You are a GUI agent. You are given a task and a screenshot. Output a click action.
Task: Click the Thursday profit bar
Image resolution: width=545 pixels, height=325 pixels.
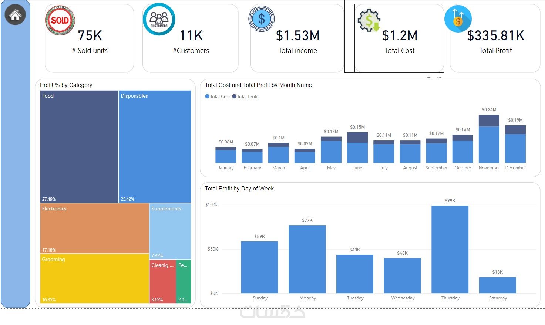[450, 250]
